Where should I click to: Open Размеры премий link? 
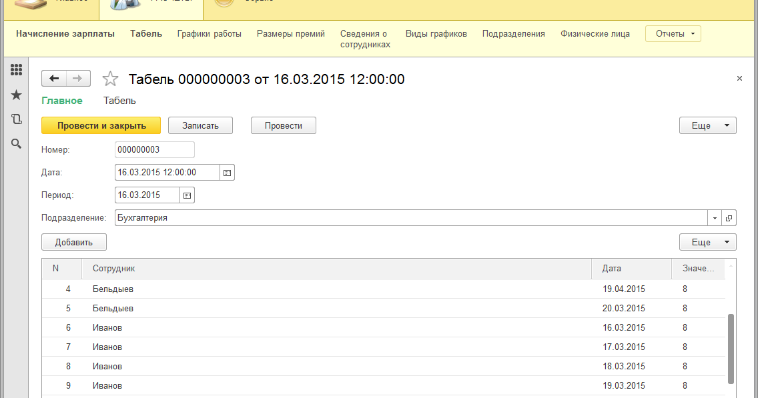point(290,34)
